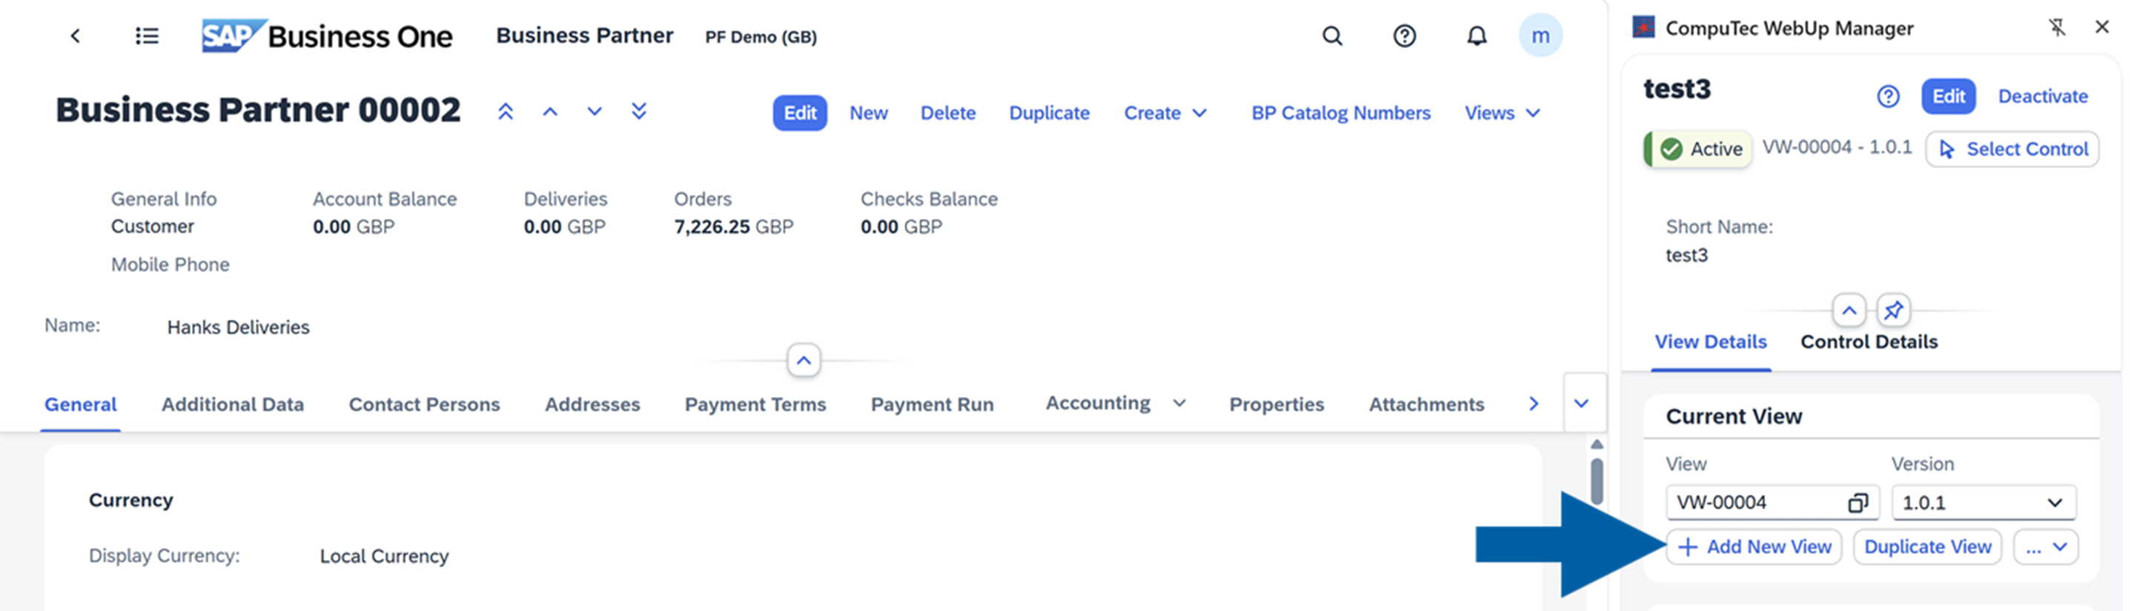Collapse the Business Partner header section
The width and height of the screenshot is (2134, 611).
803,361
